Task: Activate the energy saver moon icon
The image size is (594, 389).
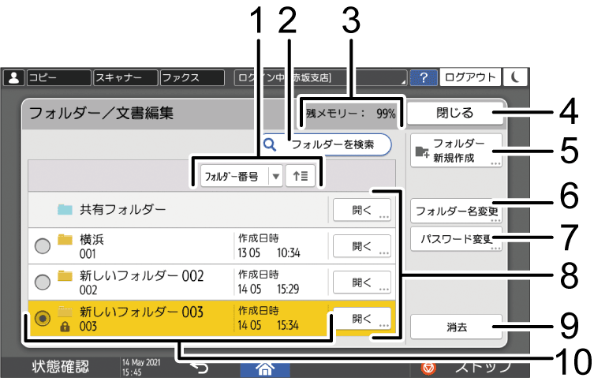Action: click(515, 77)
